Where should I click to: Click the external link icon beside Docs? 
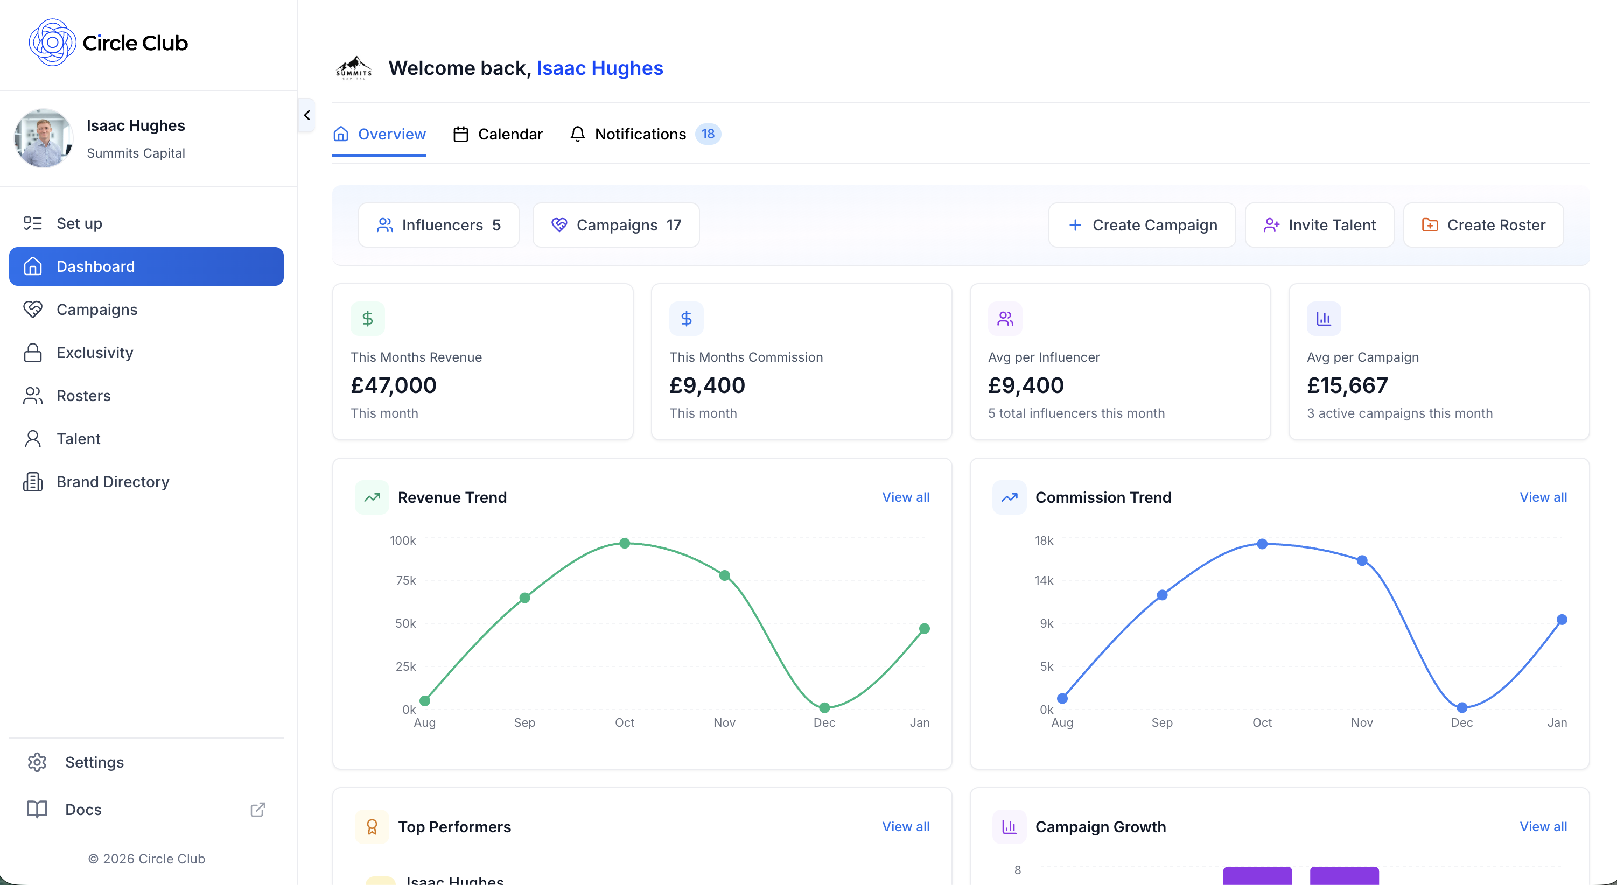click(257, 810)
